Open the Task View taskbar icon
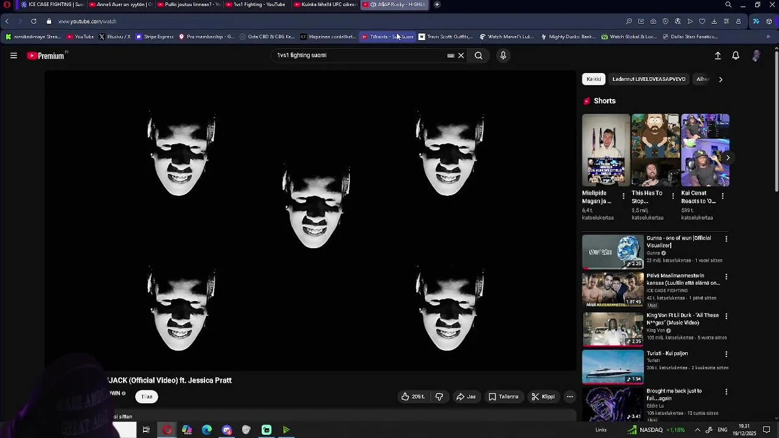The width and height of the screenshot is (779, 438). (146, 430)
